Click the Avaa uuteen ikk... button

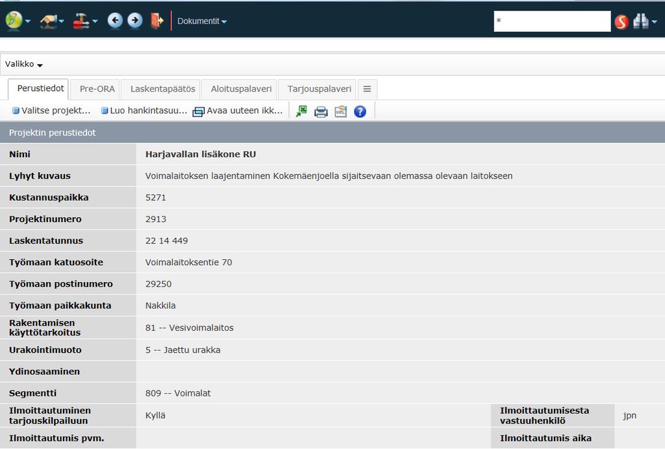tap(238, 110)
